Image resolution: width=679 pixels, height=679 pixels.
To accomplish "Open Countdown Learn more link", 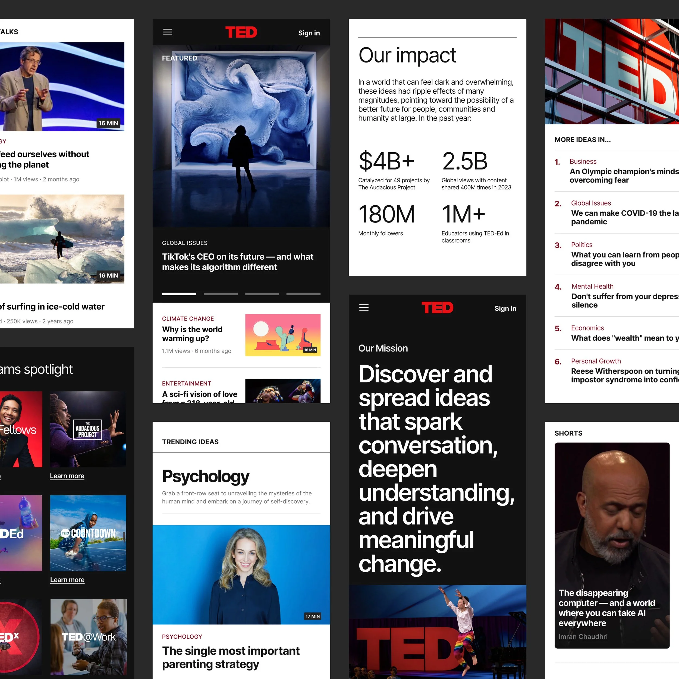I will click(67, 580).
